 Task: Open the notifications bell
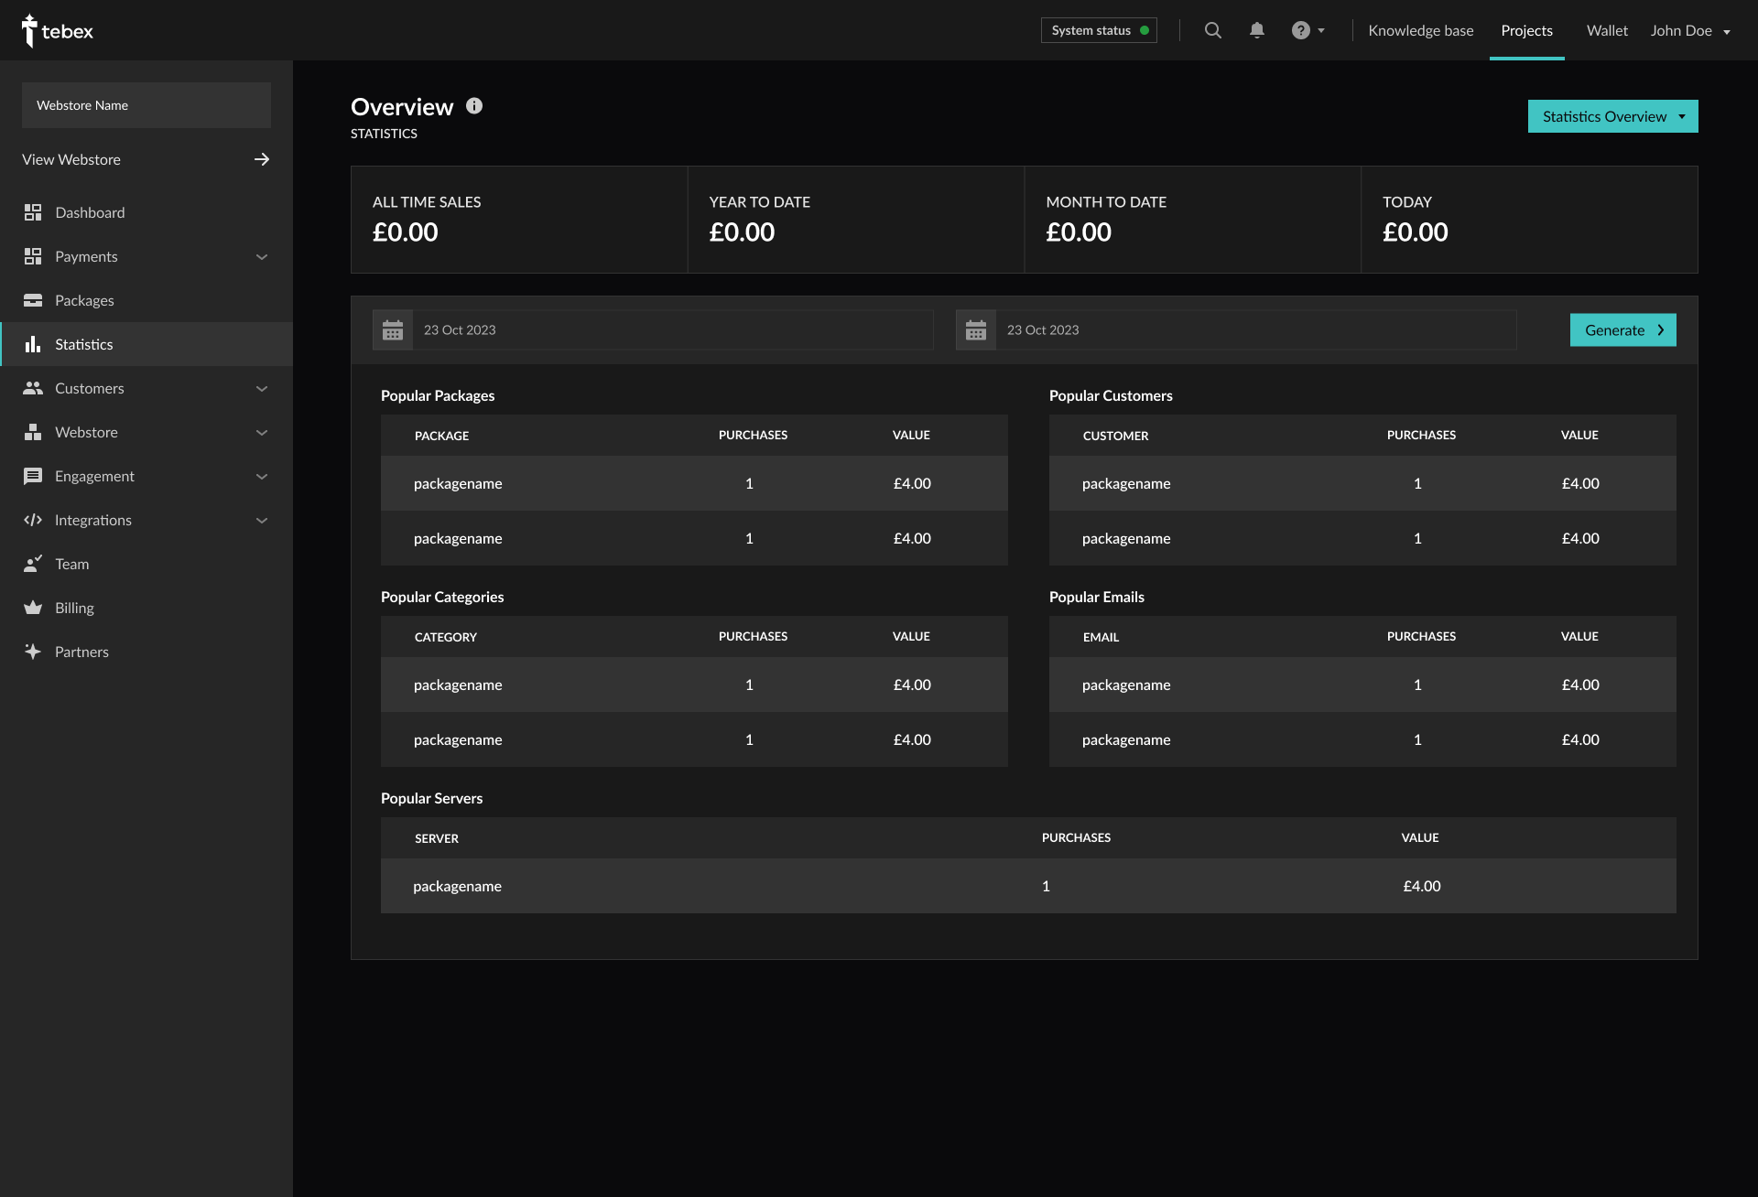(x=1256, y=30)
